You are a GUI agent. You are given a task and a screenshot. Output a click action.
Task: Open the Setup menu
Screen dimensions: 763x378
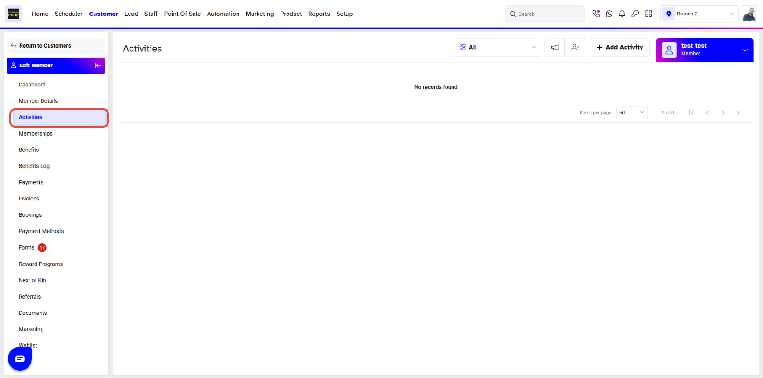click(345, 14)
